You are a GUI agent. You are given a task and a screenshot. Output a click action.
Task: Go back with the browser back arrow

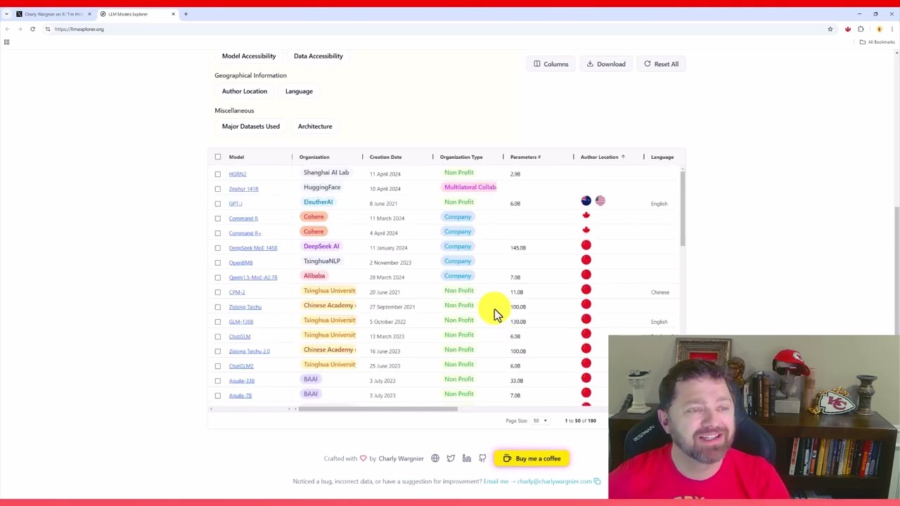(x=7, y=29)
